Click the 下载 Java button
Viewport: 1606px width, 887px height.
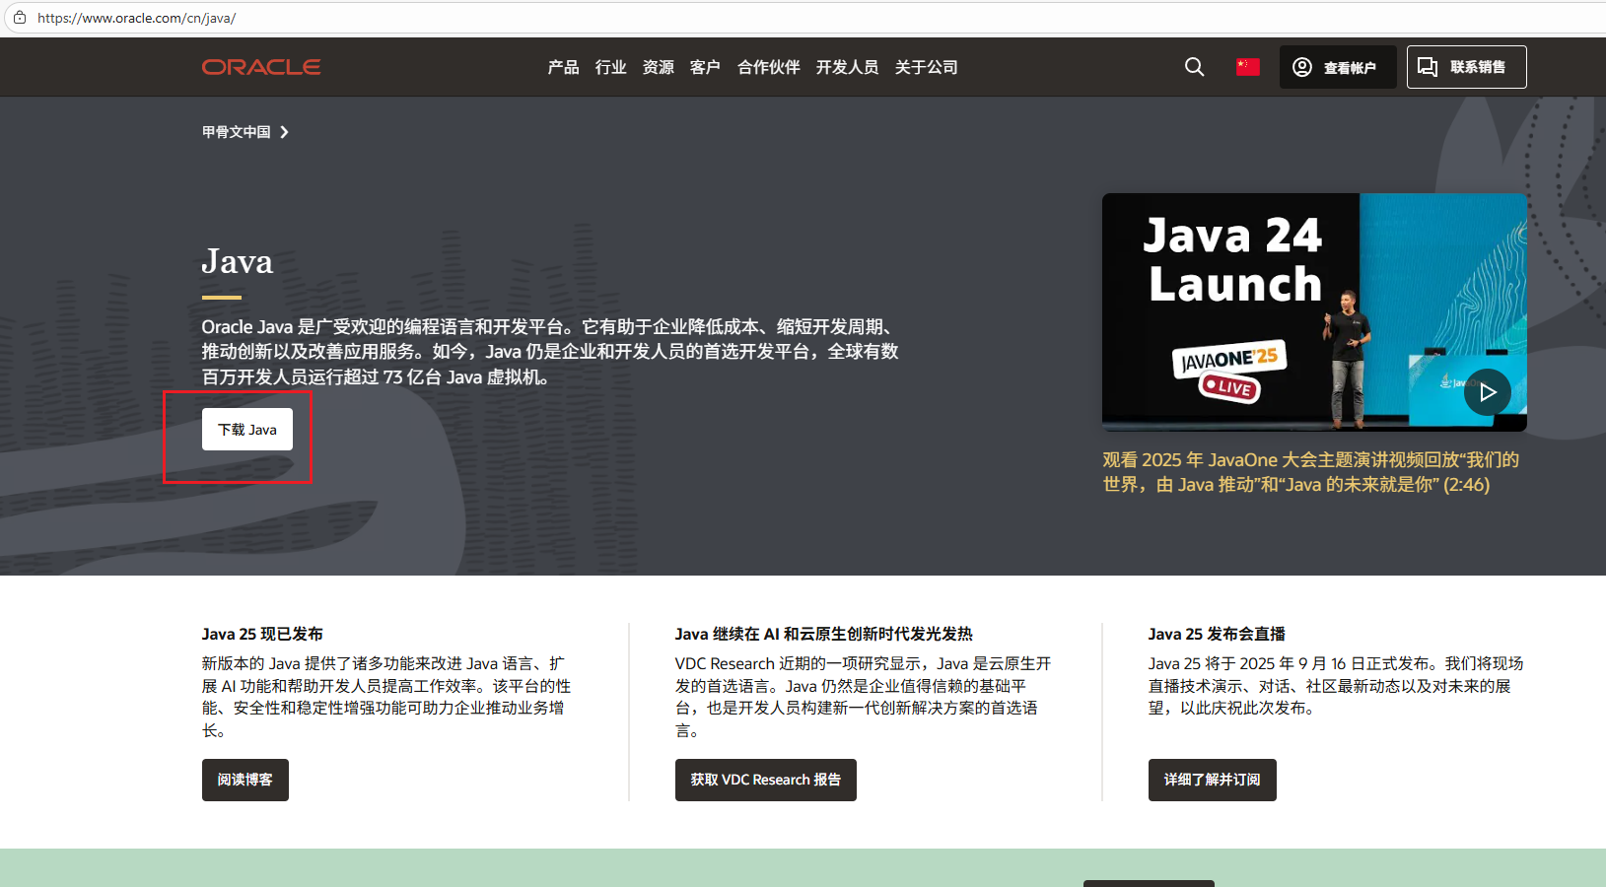246,429
